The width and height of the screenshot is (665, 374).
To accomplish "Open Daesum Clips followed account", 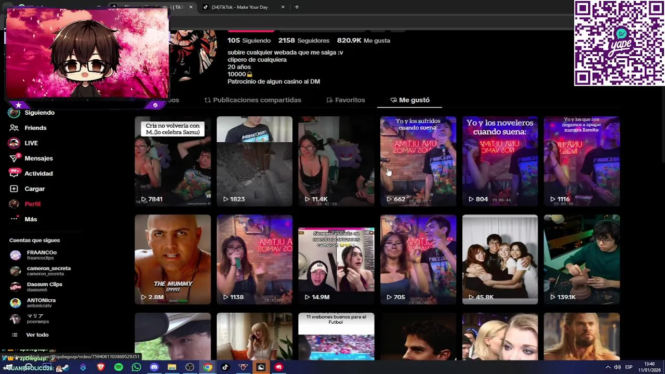I will [x=36, y=287].
